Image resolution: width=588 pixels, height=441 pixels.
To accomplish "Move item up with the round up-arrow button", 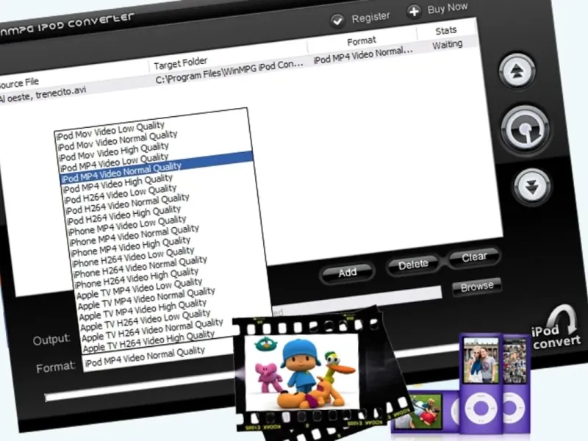I will pyautogui.click(x=517, y=71).
